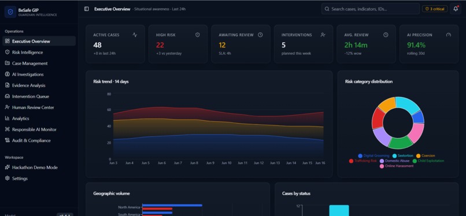Open Executive Overview in sidebar
Screen dimensions: 466x216
tap(39, 41)
